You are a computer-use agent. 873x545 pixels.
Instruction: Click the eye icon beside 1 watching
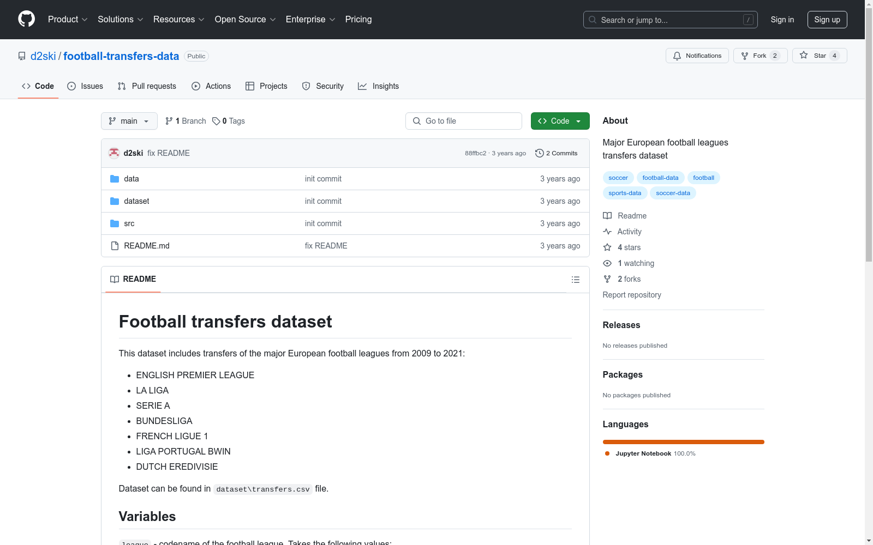tap(607, 263)
